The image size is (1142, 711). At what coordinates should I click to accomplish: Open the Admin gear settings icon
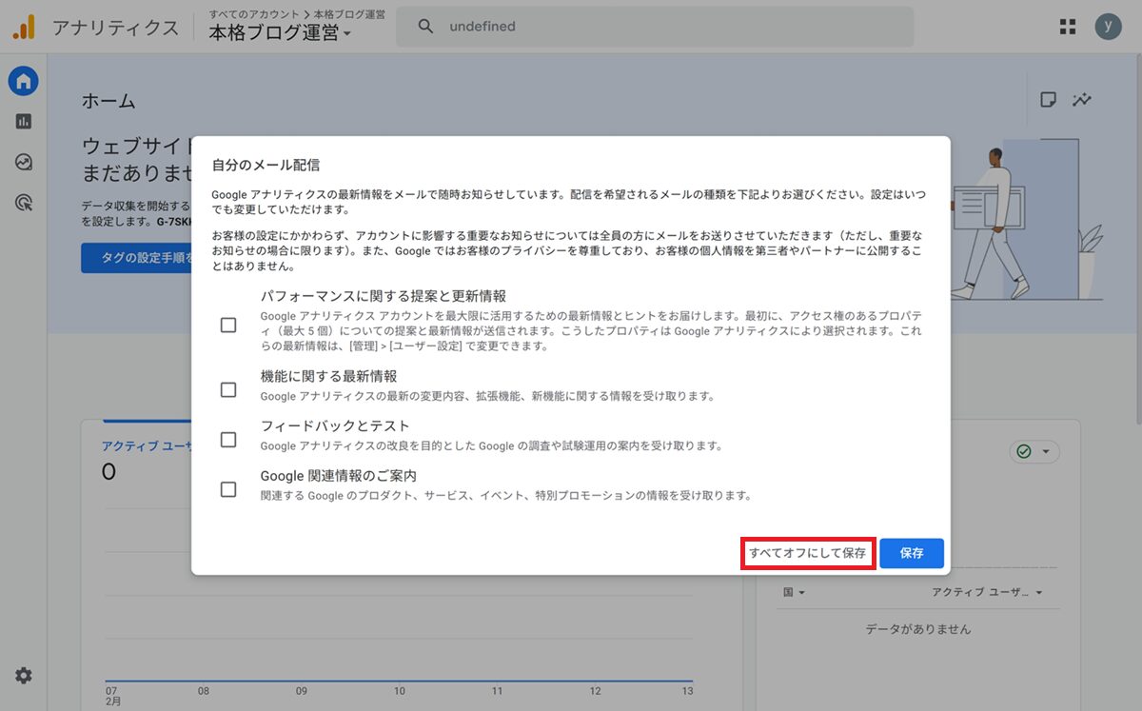click(x=24, y=676)
